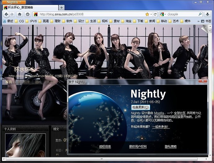Click the vertical scrollbar down arrow
The height and width of the screenshot is (163, 214).
[210, 155]
